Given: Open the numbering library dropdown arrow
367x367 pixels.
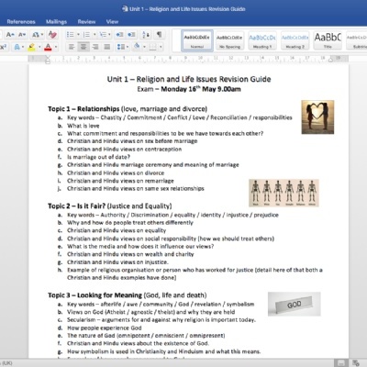Looking at the screenshot, I should (95, 35).
